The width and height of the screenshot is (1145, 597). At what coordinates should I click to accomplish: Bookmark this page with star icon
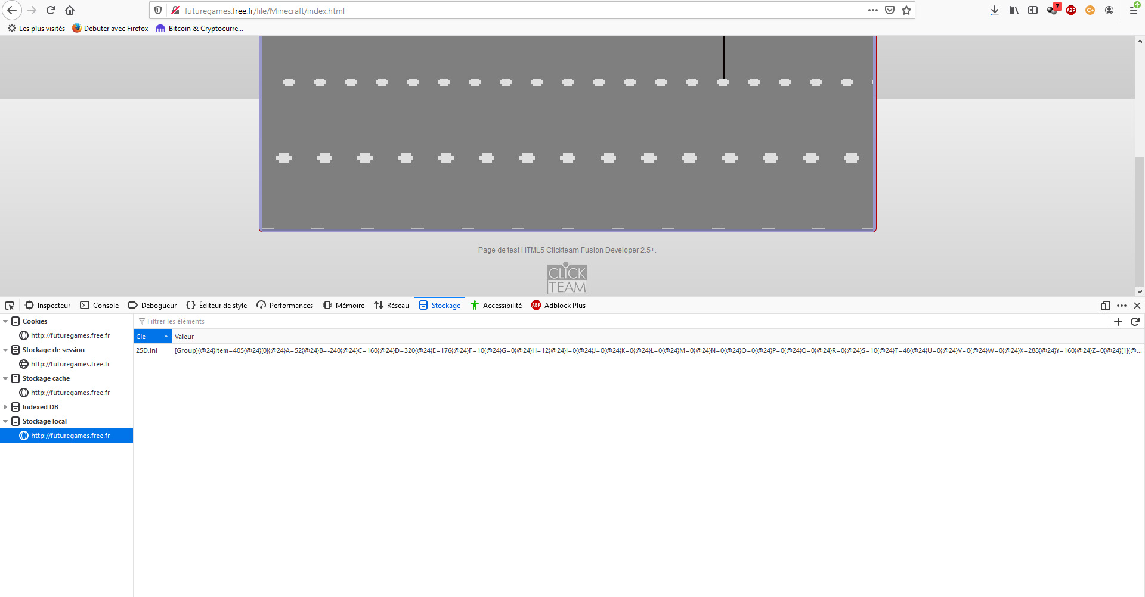906,10
